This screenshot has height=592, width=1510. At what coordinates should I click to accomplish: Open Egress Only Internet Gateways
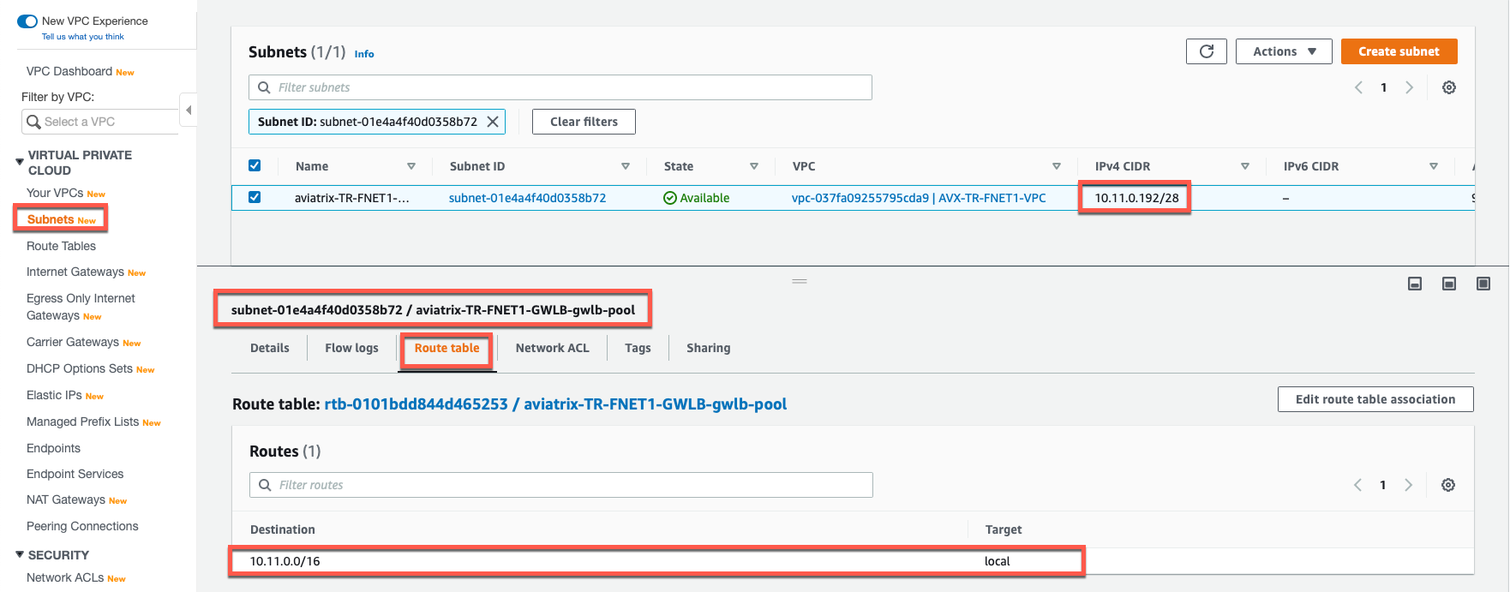81,307
